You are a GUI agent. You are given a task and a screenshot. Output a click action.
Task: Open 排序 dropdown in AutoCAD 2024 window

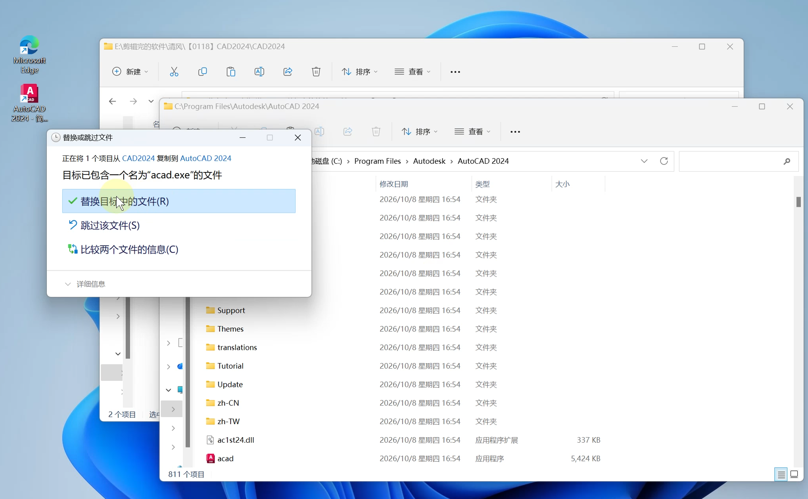click(420, 132)
